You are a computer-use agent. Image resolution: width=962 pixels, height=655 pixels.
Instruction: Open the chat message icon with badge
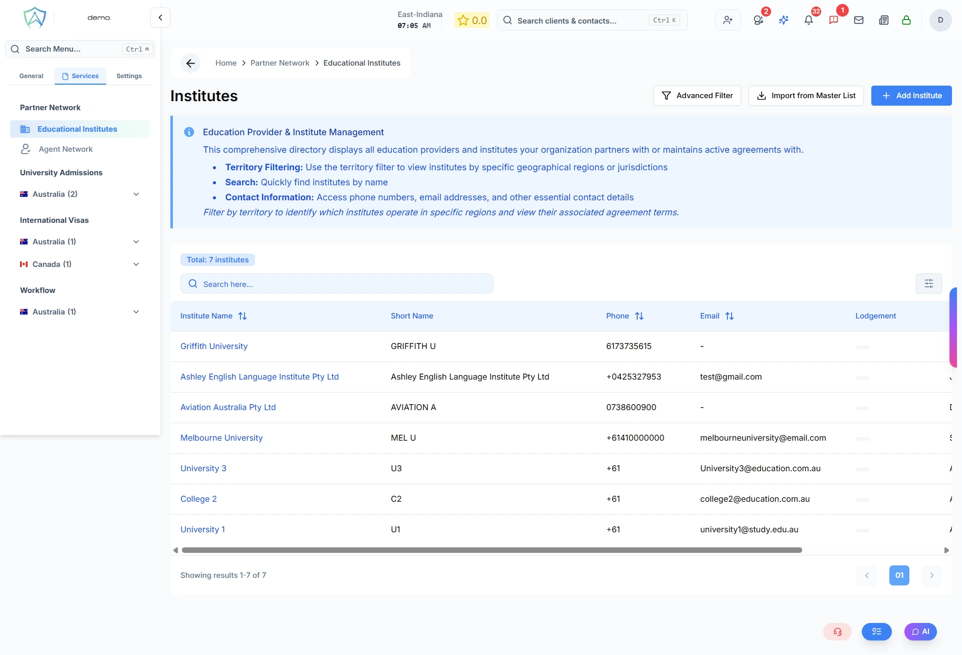click(x=834, y=20)
